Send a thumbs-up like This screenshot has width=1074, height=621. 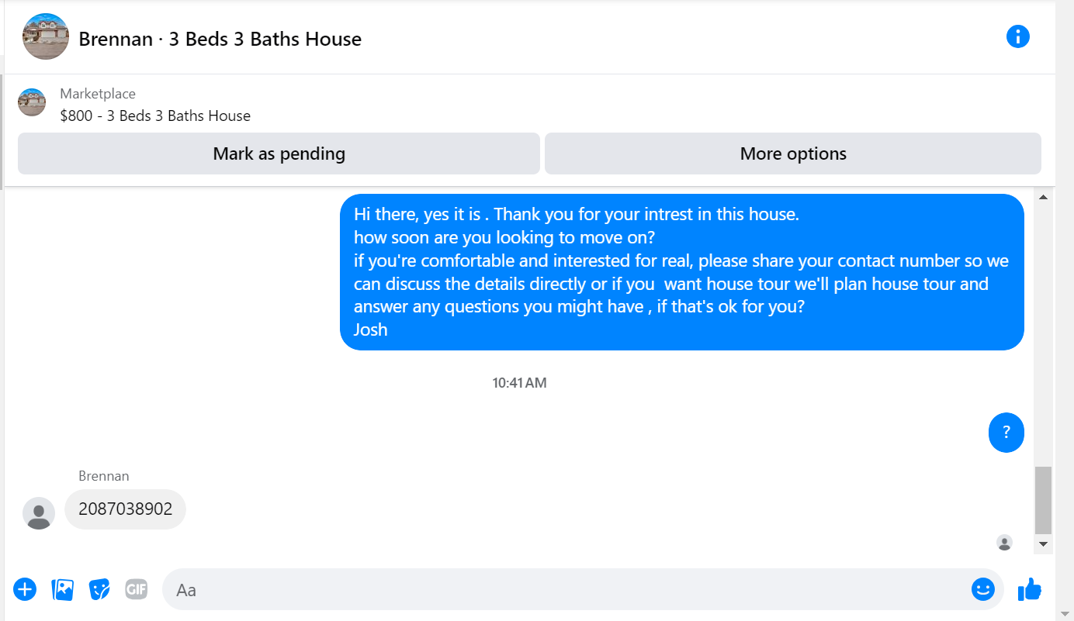[x=1029, y=589]
